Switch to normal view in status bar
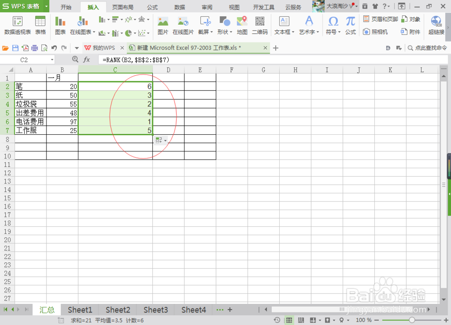Image resolution: width=451 pixels, height=325 pixels. [289, 320]
